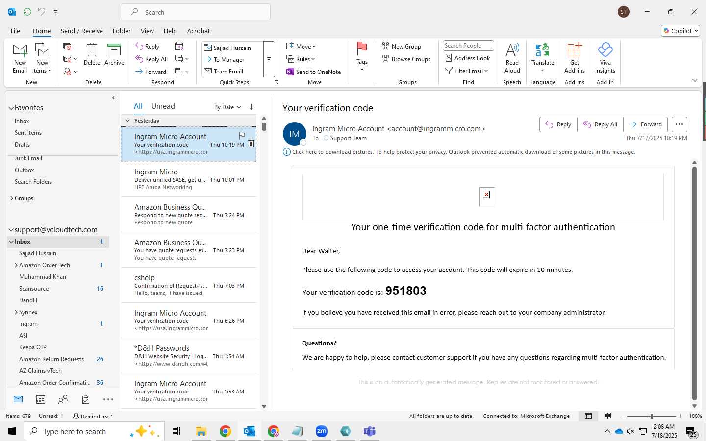Open the Folder tab
706x441 pixels.
(x=122, y=31)
